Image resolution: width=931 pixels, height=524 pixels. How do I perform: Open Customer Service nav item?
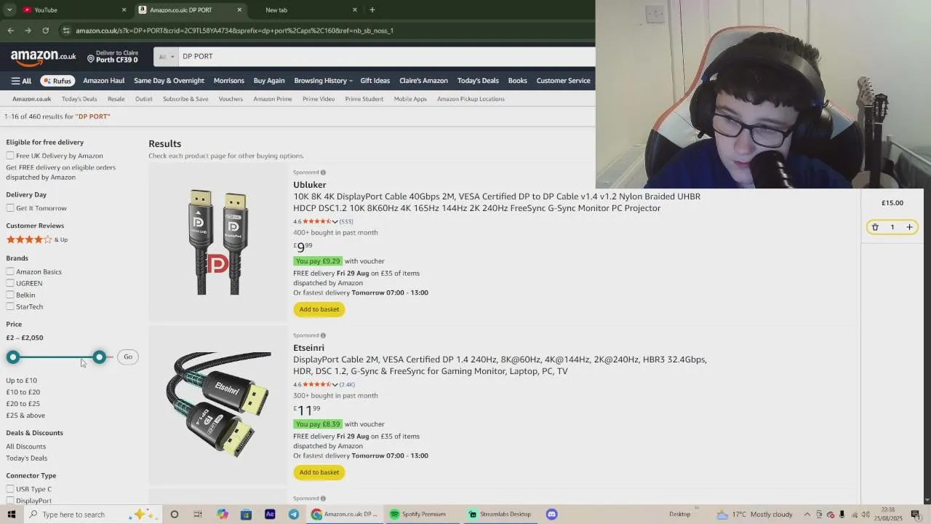563,81
